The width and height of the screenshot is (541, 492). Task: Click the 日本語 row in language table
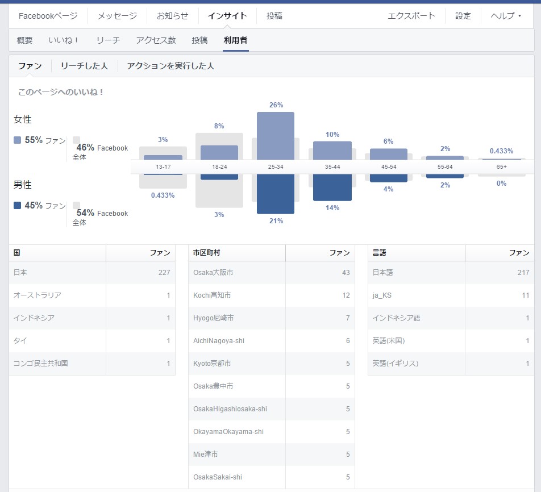451,273
